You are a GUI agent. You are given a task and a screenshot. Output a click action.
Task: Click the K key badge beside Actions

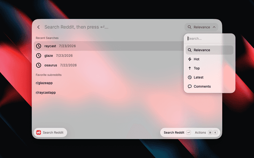(215, 133)
